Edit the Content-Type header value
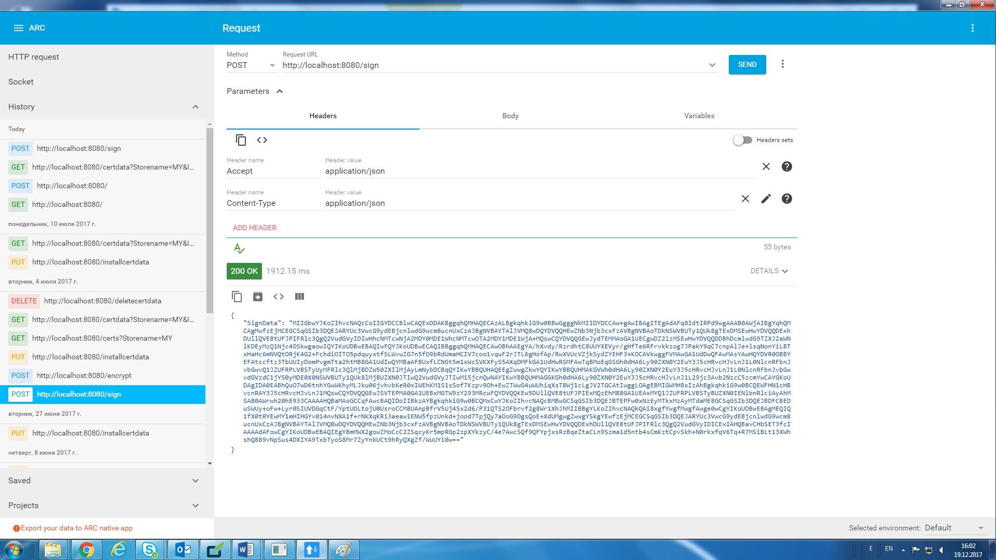 coord(766,199)
